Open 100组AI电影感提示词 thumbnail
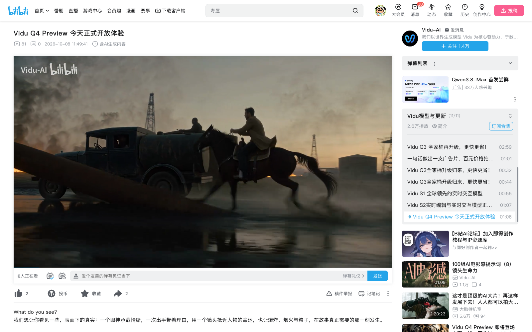The width and height of the screenshot is (532, 332). [x=425, y=274]
